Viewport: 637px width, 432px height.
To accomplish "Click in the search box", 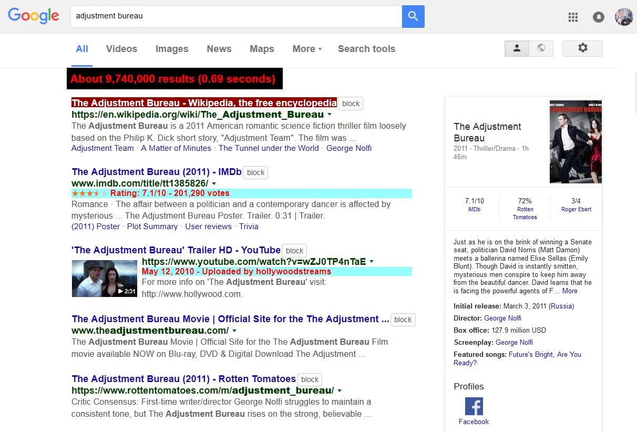I will coord(236,16).
